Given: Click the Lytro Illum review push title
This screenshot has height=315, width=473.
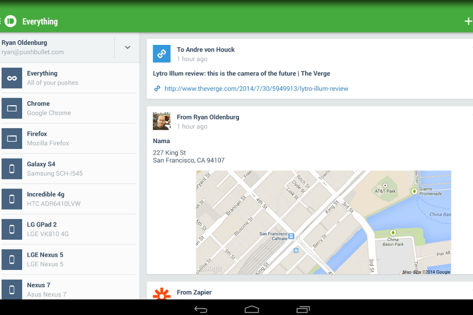Looking at the screenshot, I should click(x=241, y=74).
